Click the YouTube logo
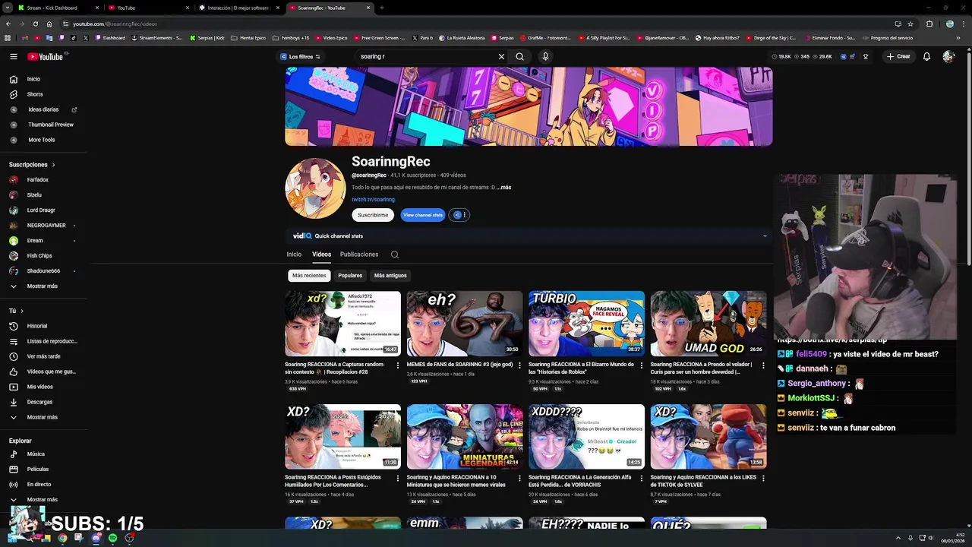 click(46, 56)
